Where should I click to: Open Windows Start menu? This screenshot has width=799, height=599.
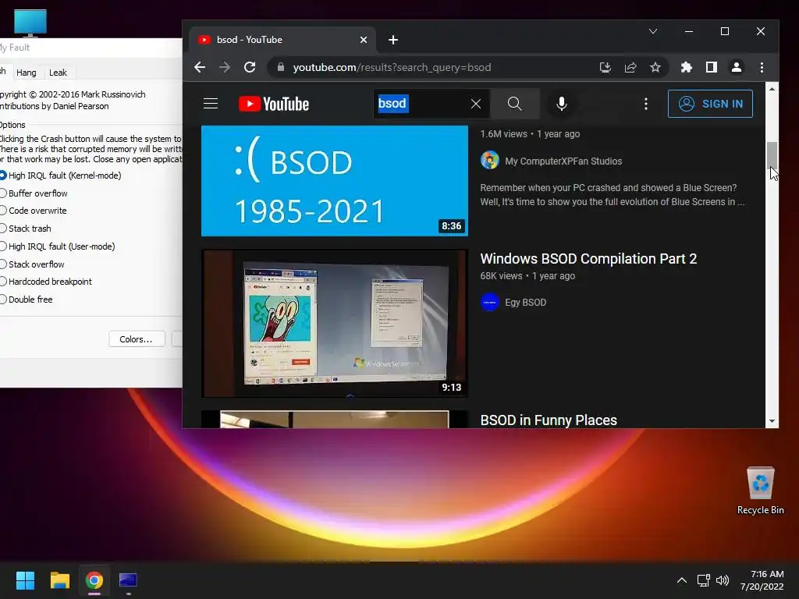coord(25,580)
